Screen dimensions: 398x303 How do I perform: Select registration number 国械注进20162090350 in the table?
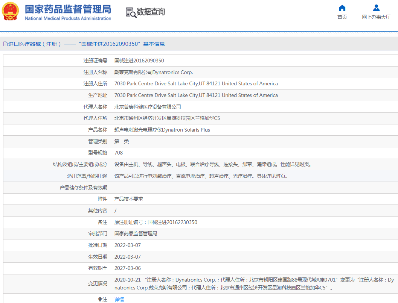(139, 61)
